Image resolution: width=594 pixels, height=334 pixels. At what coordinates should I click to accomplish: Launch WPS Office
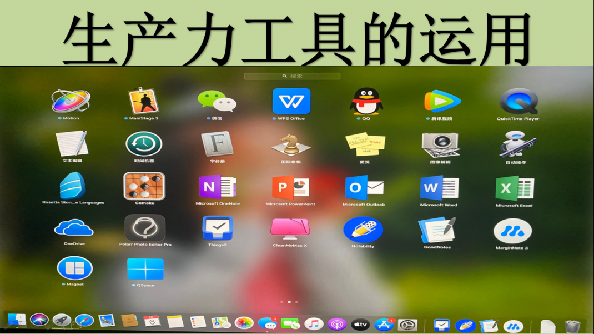click(x=291, y=101)
